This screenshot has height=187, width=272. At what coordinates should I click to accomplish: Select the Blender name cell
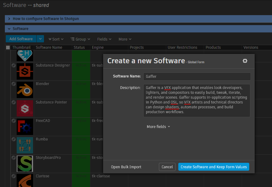point(53,90)
